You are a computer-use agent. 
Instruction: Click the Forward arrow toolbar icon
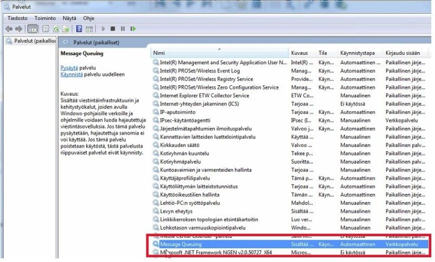tap(18, 29)
